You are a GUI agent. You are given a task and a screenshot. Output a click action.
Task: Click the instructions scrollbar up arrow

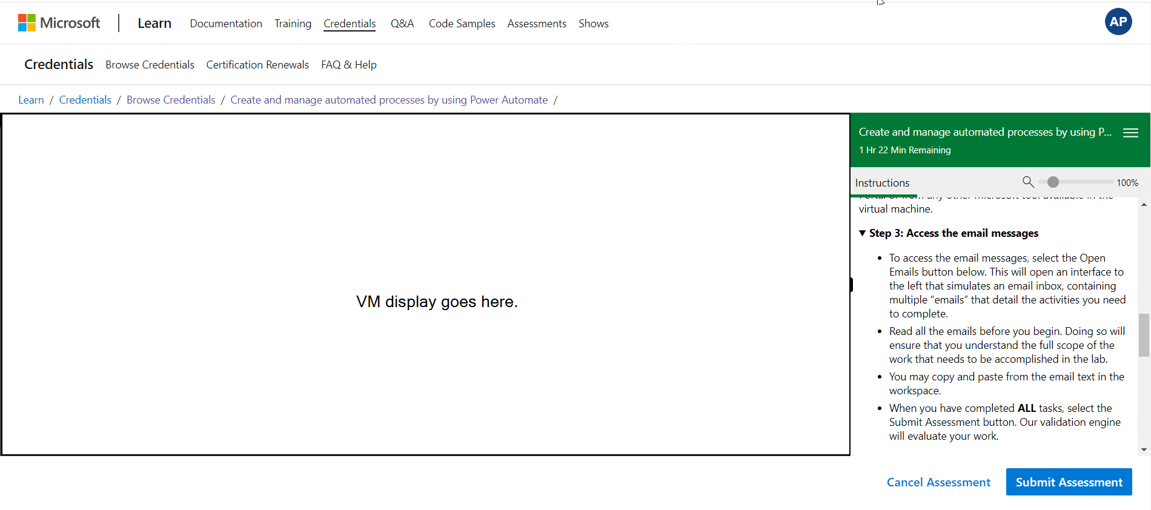[1144, 205]
